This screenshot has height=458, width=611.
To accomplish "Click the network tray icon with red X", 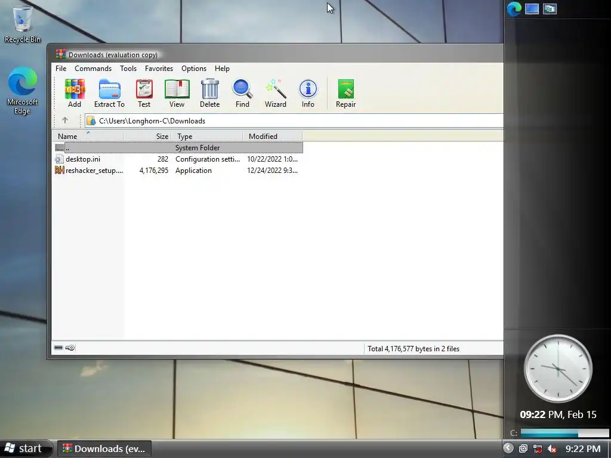I will pyautogui.click(x=538, y=448).
